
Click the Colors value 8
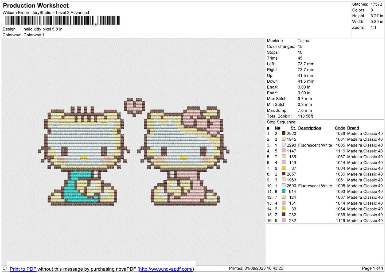tap(372, 10)
